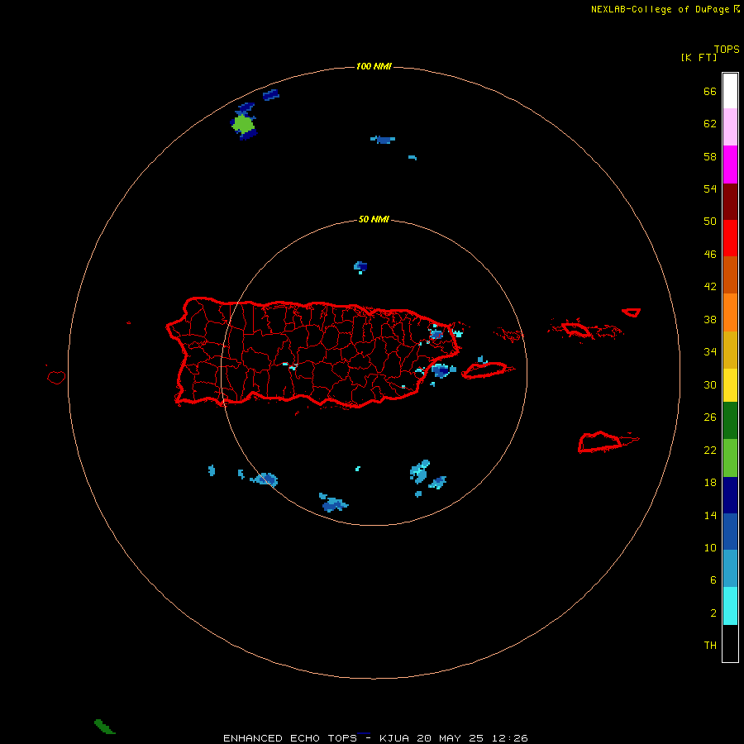Image resolution: width=744 pixels, height=744 pixels.
Task: Click the "22" legend value
Action: point(710,451)
